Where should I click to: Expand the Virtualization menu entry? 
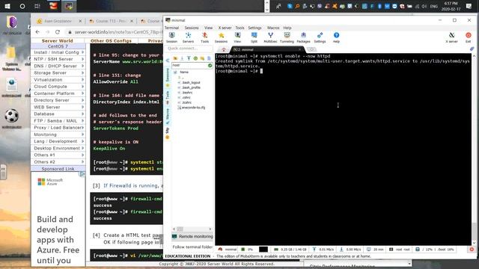[x=58, y=80]
